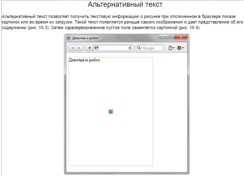244x176 pixels.
Task: Click the empty address bar field
Action: 113,48
